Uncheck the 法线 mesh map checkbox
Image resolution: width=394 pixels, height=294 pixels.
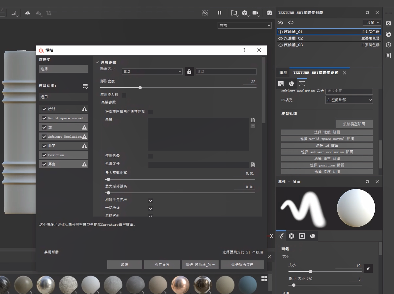tap(44, 109)
